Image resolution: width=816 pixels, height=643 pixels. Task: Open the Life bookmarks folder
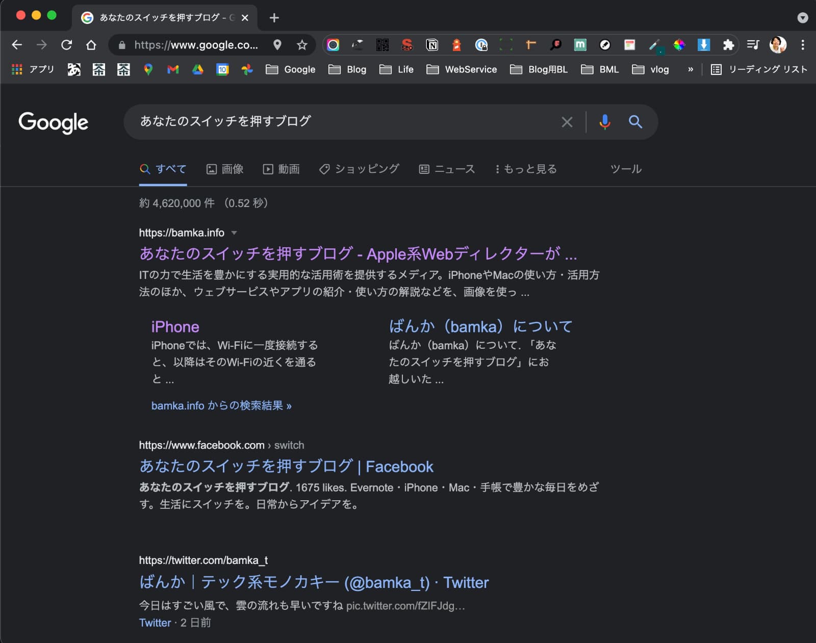(397, 69)
